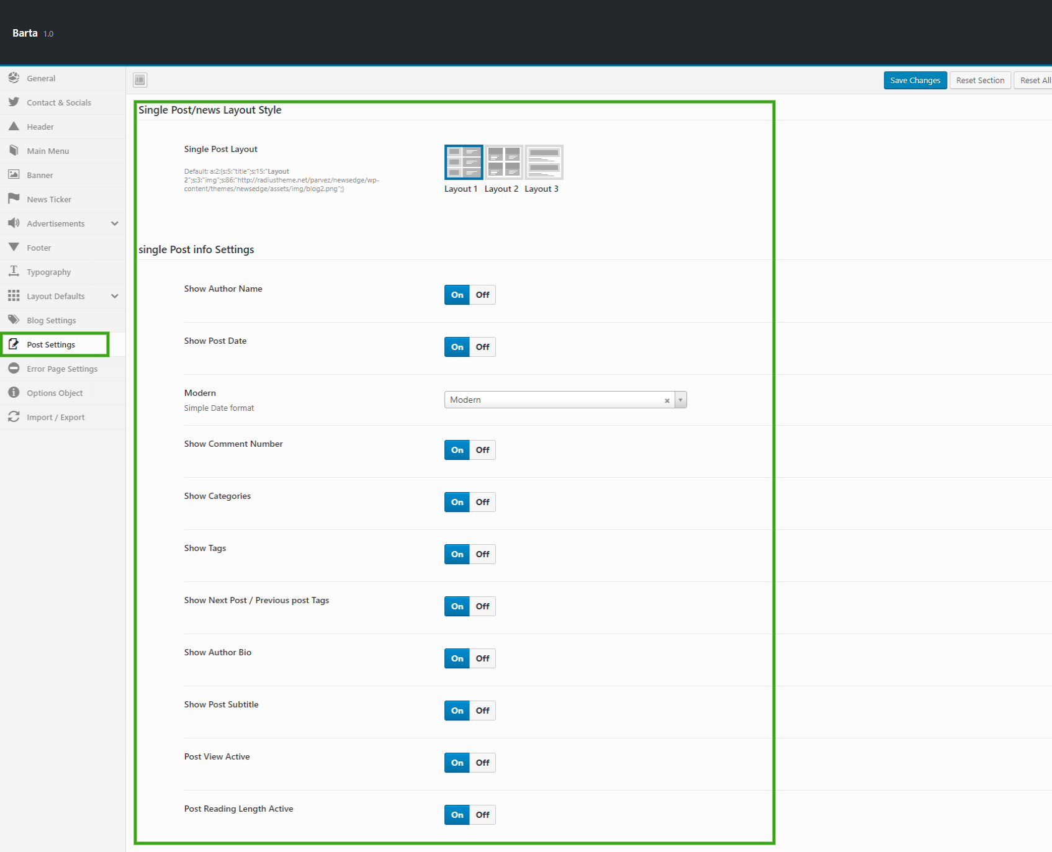Screen dimensions: 1052x852
Task: Click the Twitter bird icon for Contact & Socials
Action: click(x=14, y=102)
